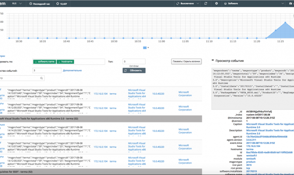Focus the group-by tags input field
The width and height of the screenshot is (294, 175).
[x=68, y=62]
